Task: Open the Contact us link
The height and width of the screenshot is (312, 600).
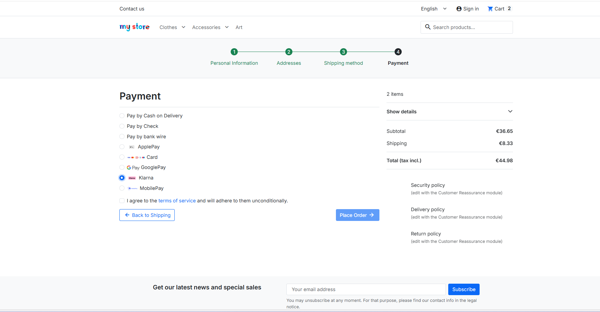Action: [x=132, y=9]
